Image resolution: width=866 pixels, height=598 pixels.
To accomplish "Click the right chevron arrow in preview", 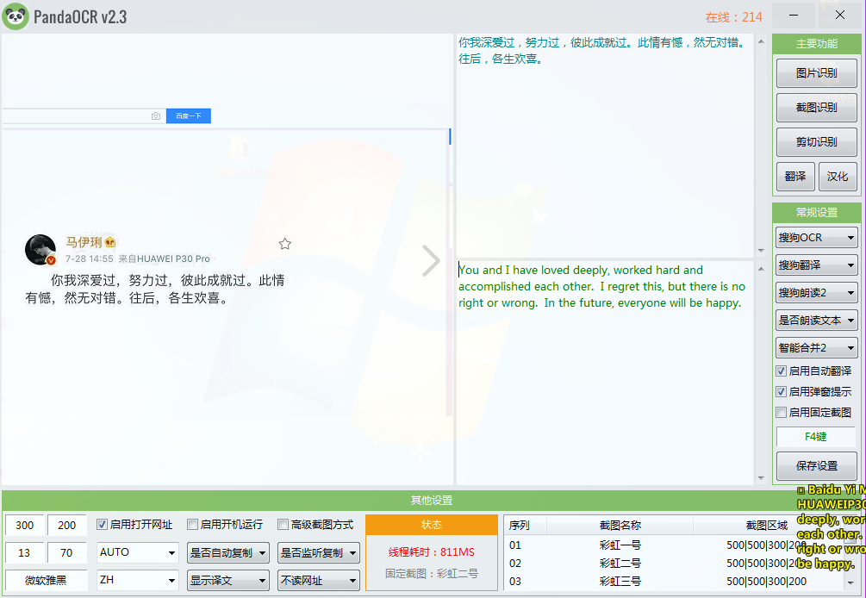I will tap(431, 260).
